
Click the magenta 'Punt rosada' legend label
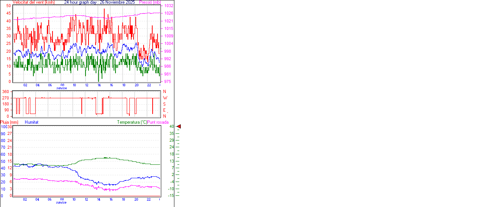pyautogui.click(x=158, y=122)
